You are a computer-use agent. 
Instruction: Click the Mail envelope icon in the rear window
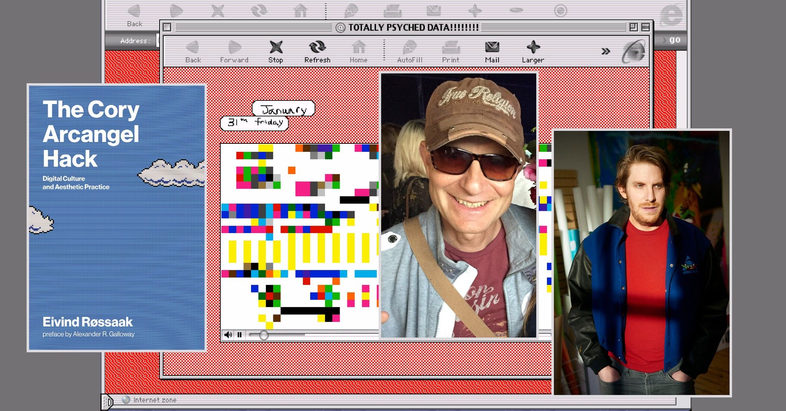pyautogui.click(x=434, y=11)
